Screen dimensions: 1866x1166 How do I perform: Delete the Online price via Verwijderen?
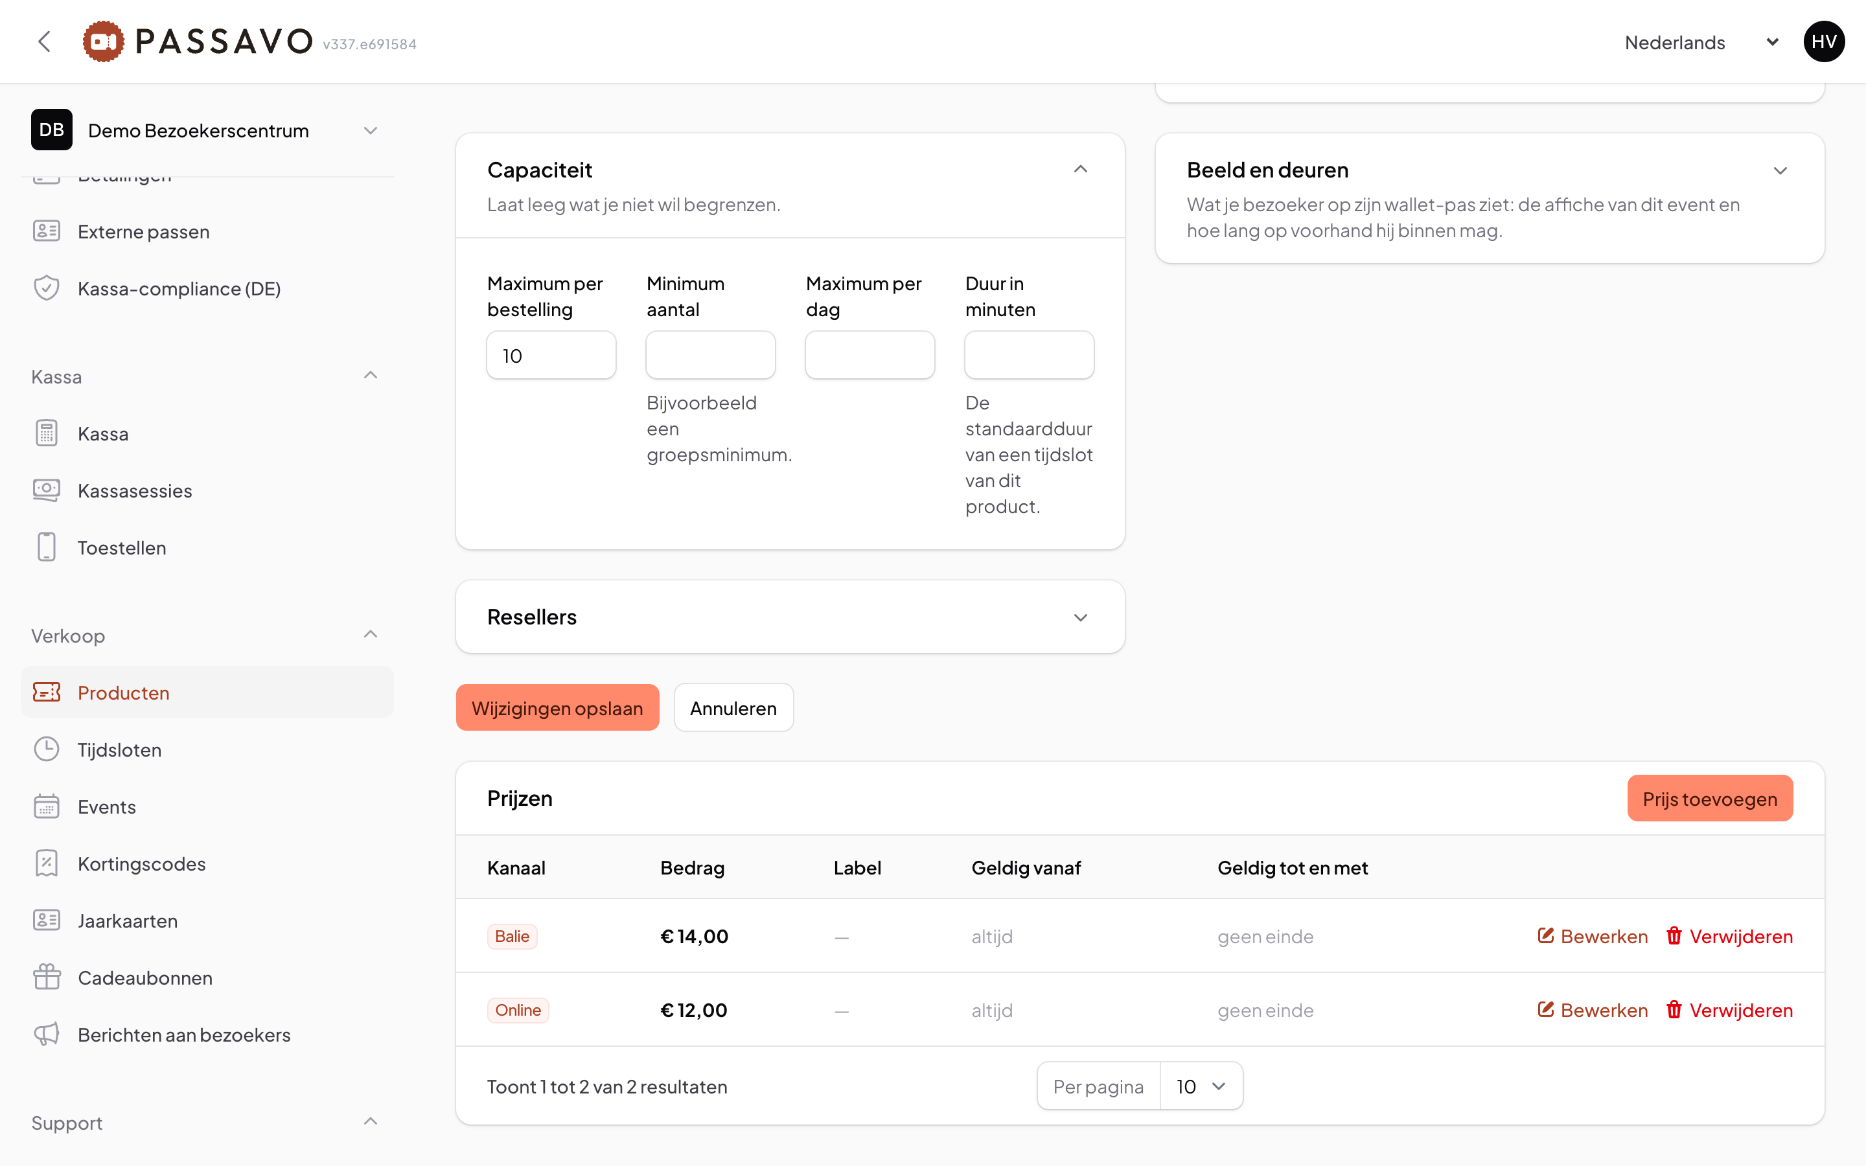[1729, 1011]
